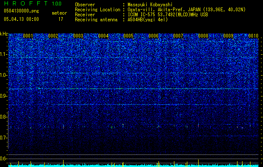Click the 0002 minute marker

pos(53,36)
